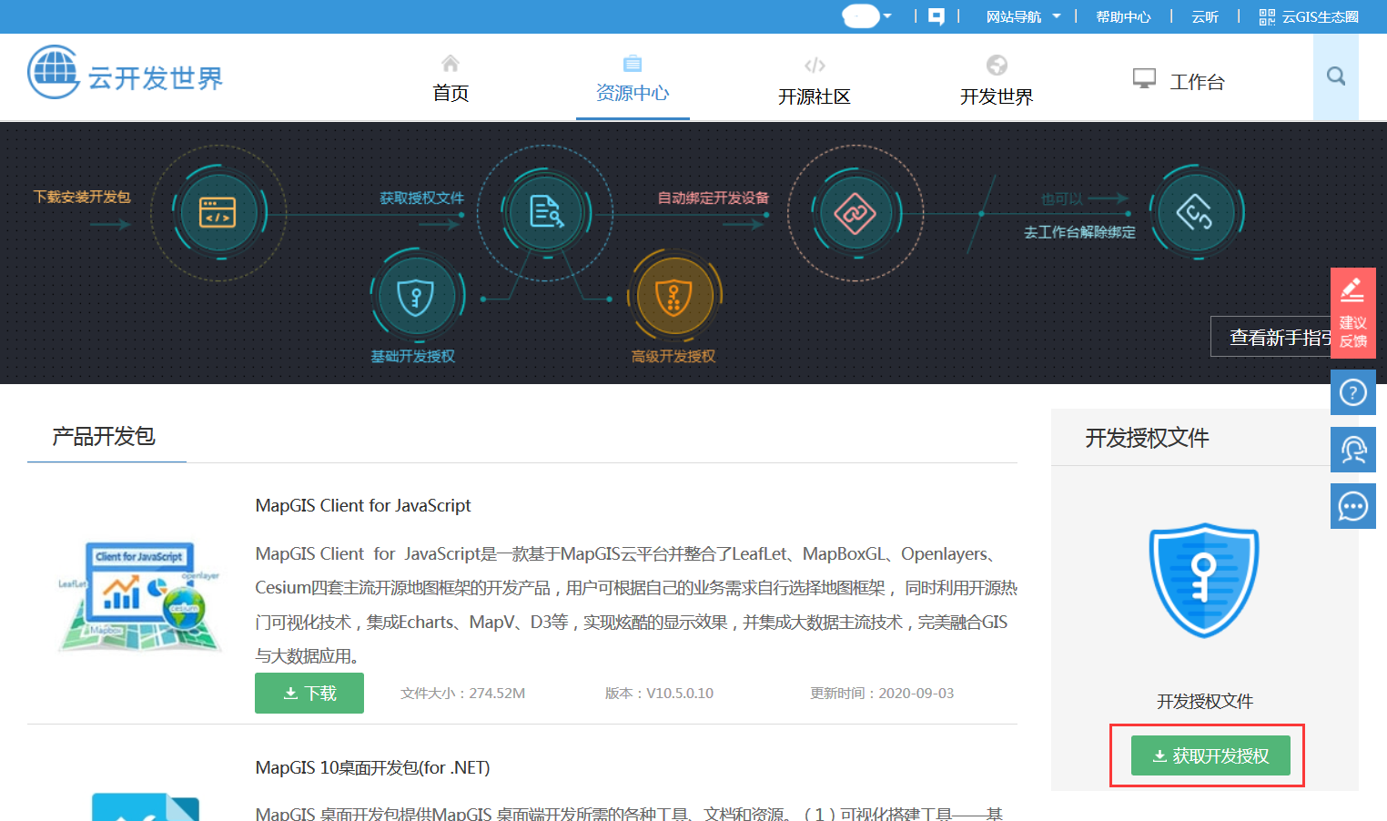Click the 云开发世界 globe logo

point(54,72)
